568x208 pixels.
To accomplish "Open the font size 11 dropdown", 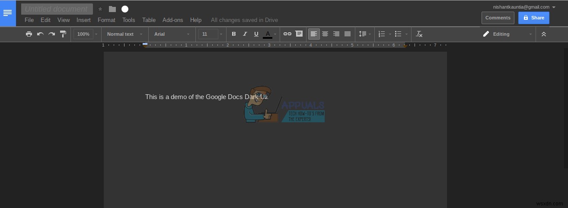I will click(211, 34).
